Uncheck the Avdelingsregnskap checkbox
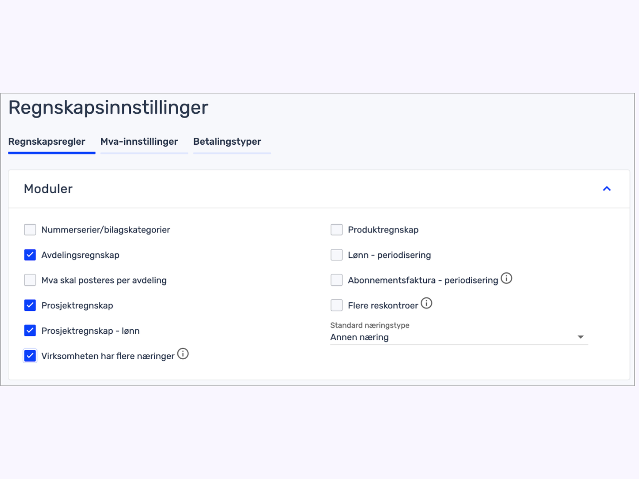 [30, 255]
